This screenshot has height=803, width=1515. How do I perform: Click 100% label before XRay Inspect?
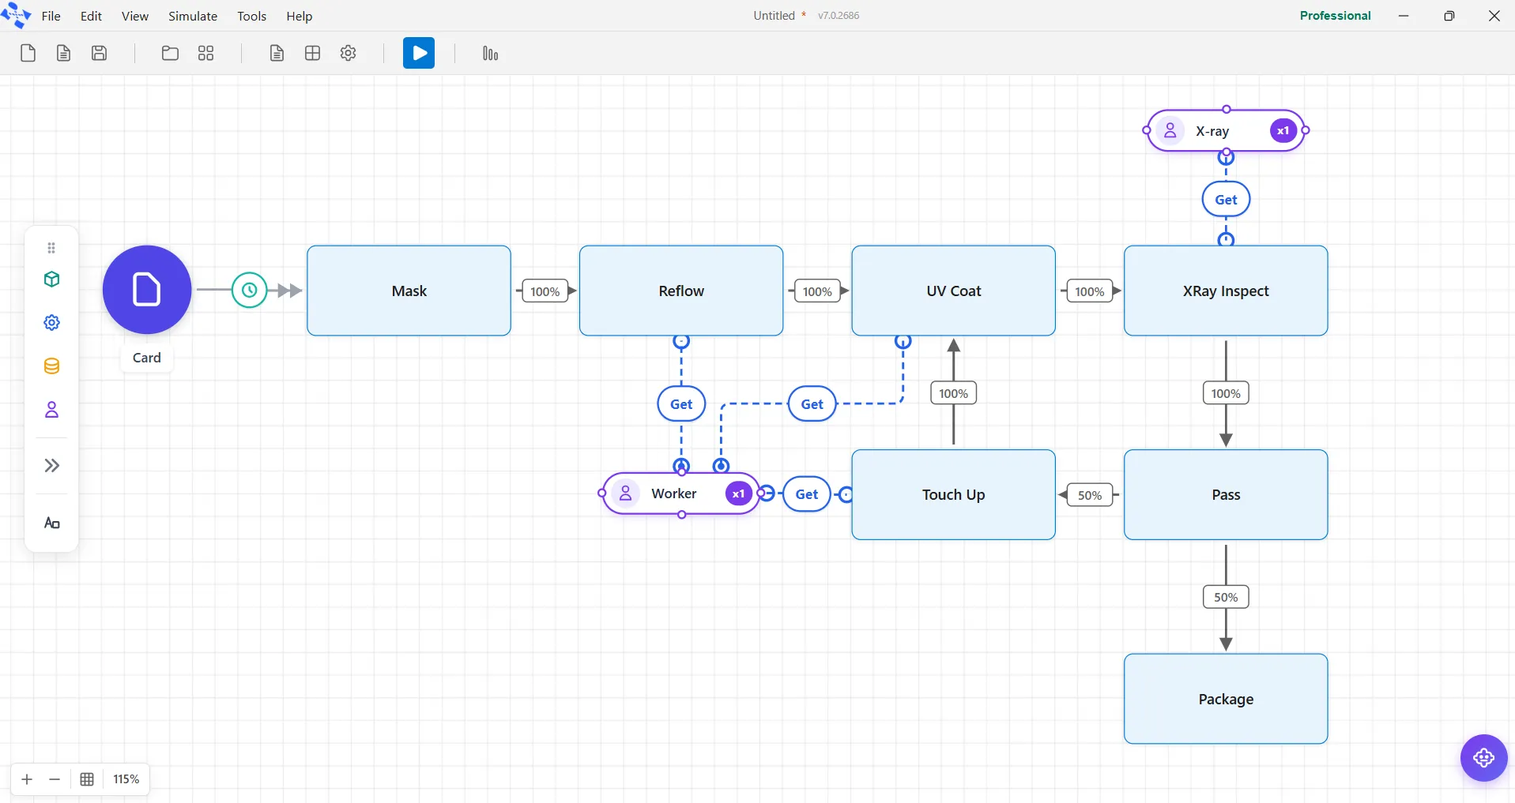(x=1090, y=291)
